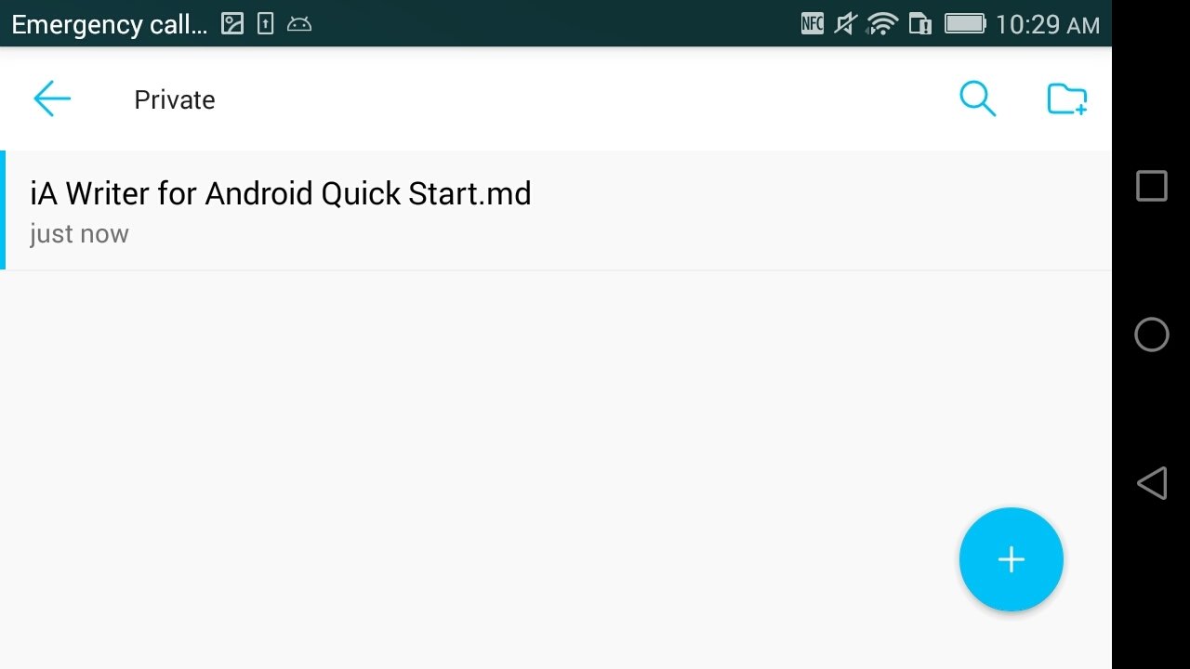Tap the Android home circle button
This screenshot has width=1190, height=669.
[1151, 334]
